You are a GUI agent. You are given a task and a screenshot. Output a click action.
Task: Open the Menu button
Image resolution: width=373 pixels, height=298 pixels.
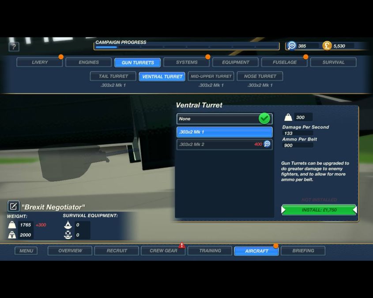26,251
